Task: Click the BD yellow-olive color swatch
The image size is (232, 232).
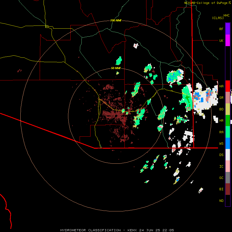Action: (228, 109)
